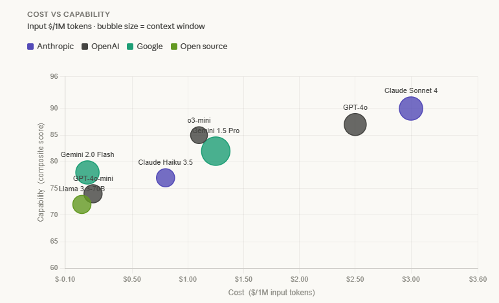Click the olive-green Open source swatch
The height and width of the screenshot is (303, 499).
(174, 47)
